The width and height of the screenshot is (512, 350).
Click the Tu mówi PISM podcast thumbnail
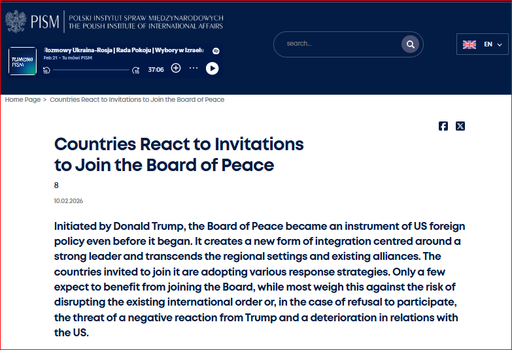tap(23, 61)
